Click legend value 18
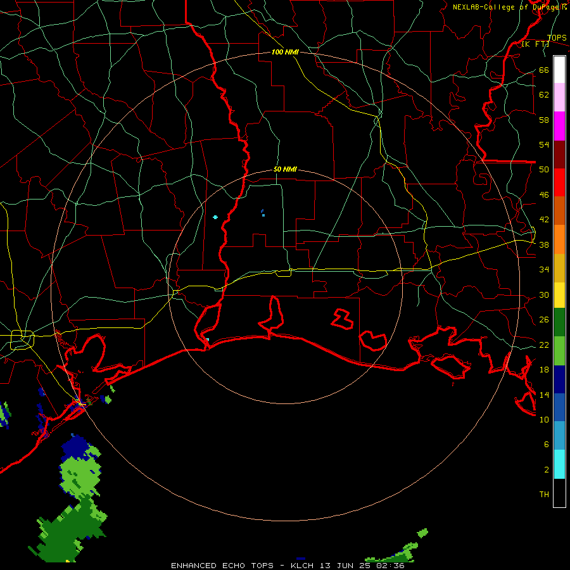This screenshot has height=570, width=570. pos(544,370)
